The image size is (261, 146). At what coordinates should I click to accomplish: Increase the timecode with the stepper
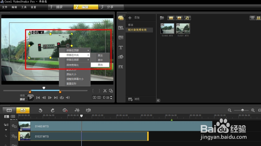tap(111, 96)
